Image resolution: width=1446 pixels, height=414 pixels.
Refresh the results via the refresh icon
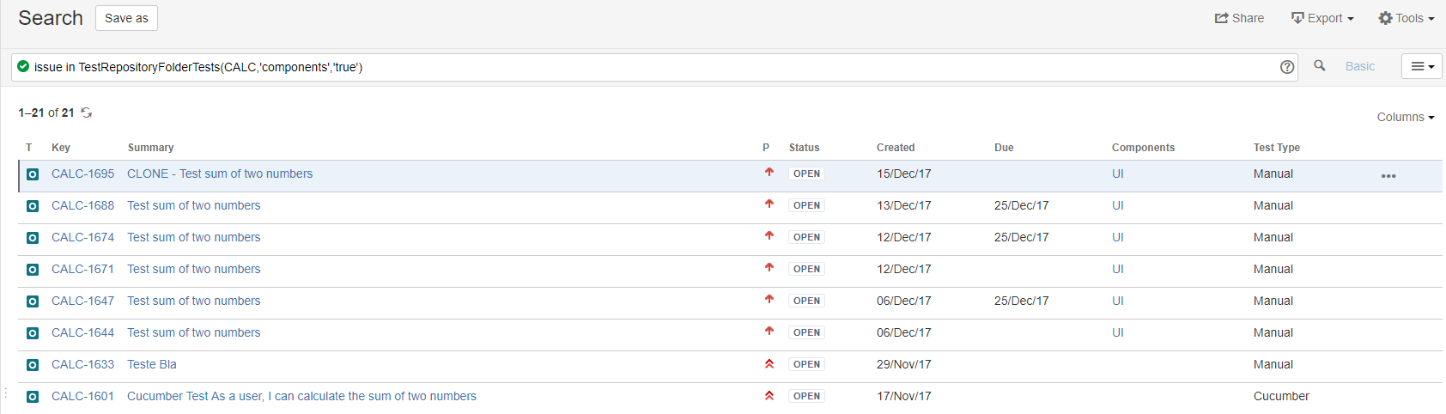point(87,113)
